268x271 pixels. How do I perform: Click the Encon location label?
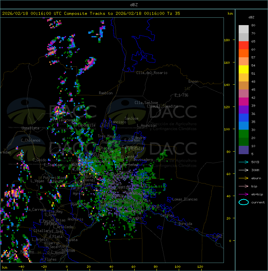(193, 81)
